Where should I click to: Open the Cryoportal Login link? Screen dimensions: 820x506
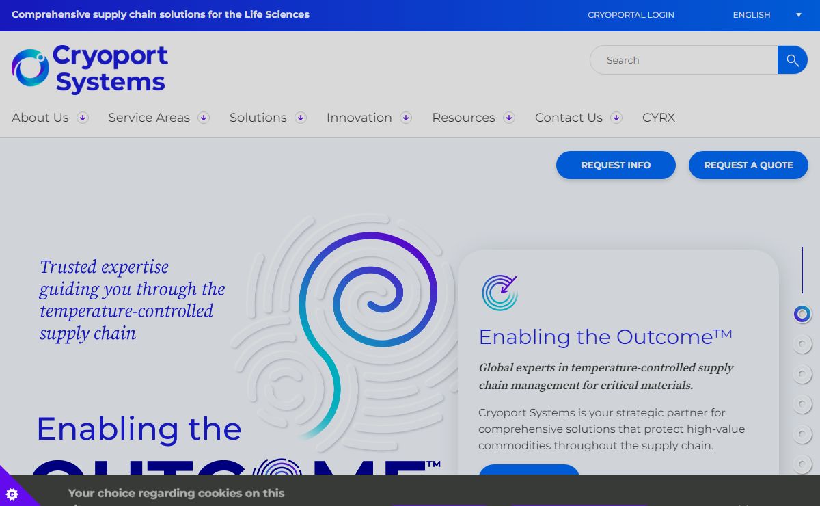(631, 15)
